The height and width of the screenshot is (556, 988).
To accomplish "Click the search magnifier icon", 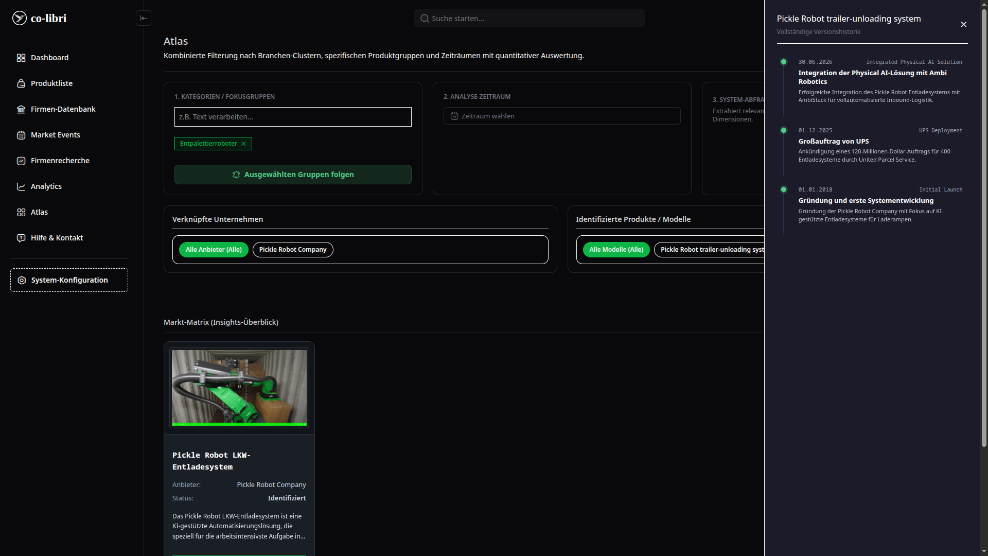I will pyautogui.click(x=425, y=19).
